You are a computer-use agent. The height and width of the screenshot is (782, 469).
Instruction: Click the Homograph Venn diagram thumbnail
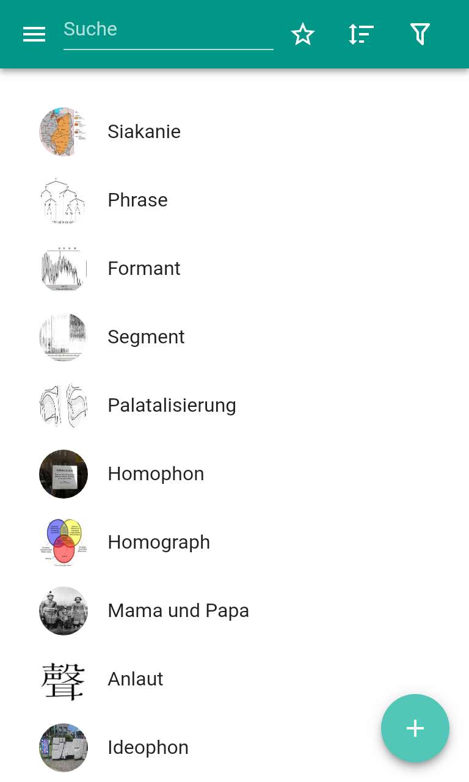[64, 543]
